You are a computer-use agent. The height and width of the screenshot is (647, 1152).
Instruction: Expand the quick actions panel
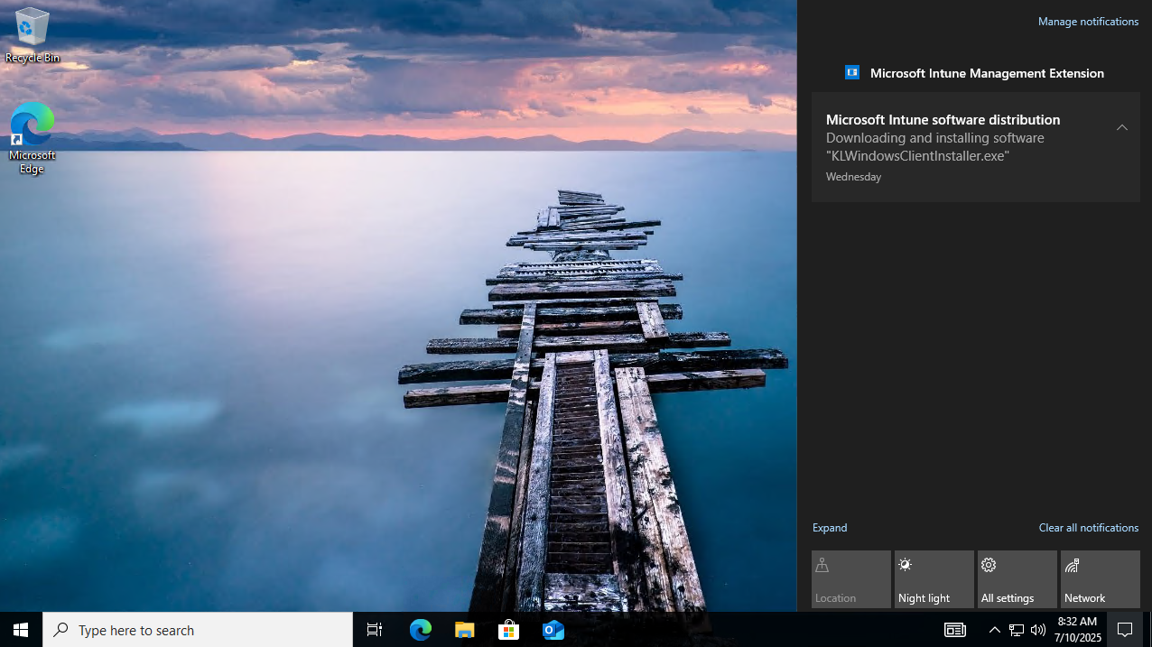coord(830,528)
